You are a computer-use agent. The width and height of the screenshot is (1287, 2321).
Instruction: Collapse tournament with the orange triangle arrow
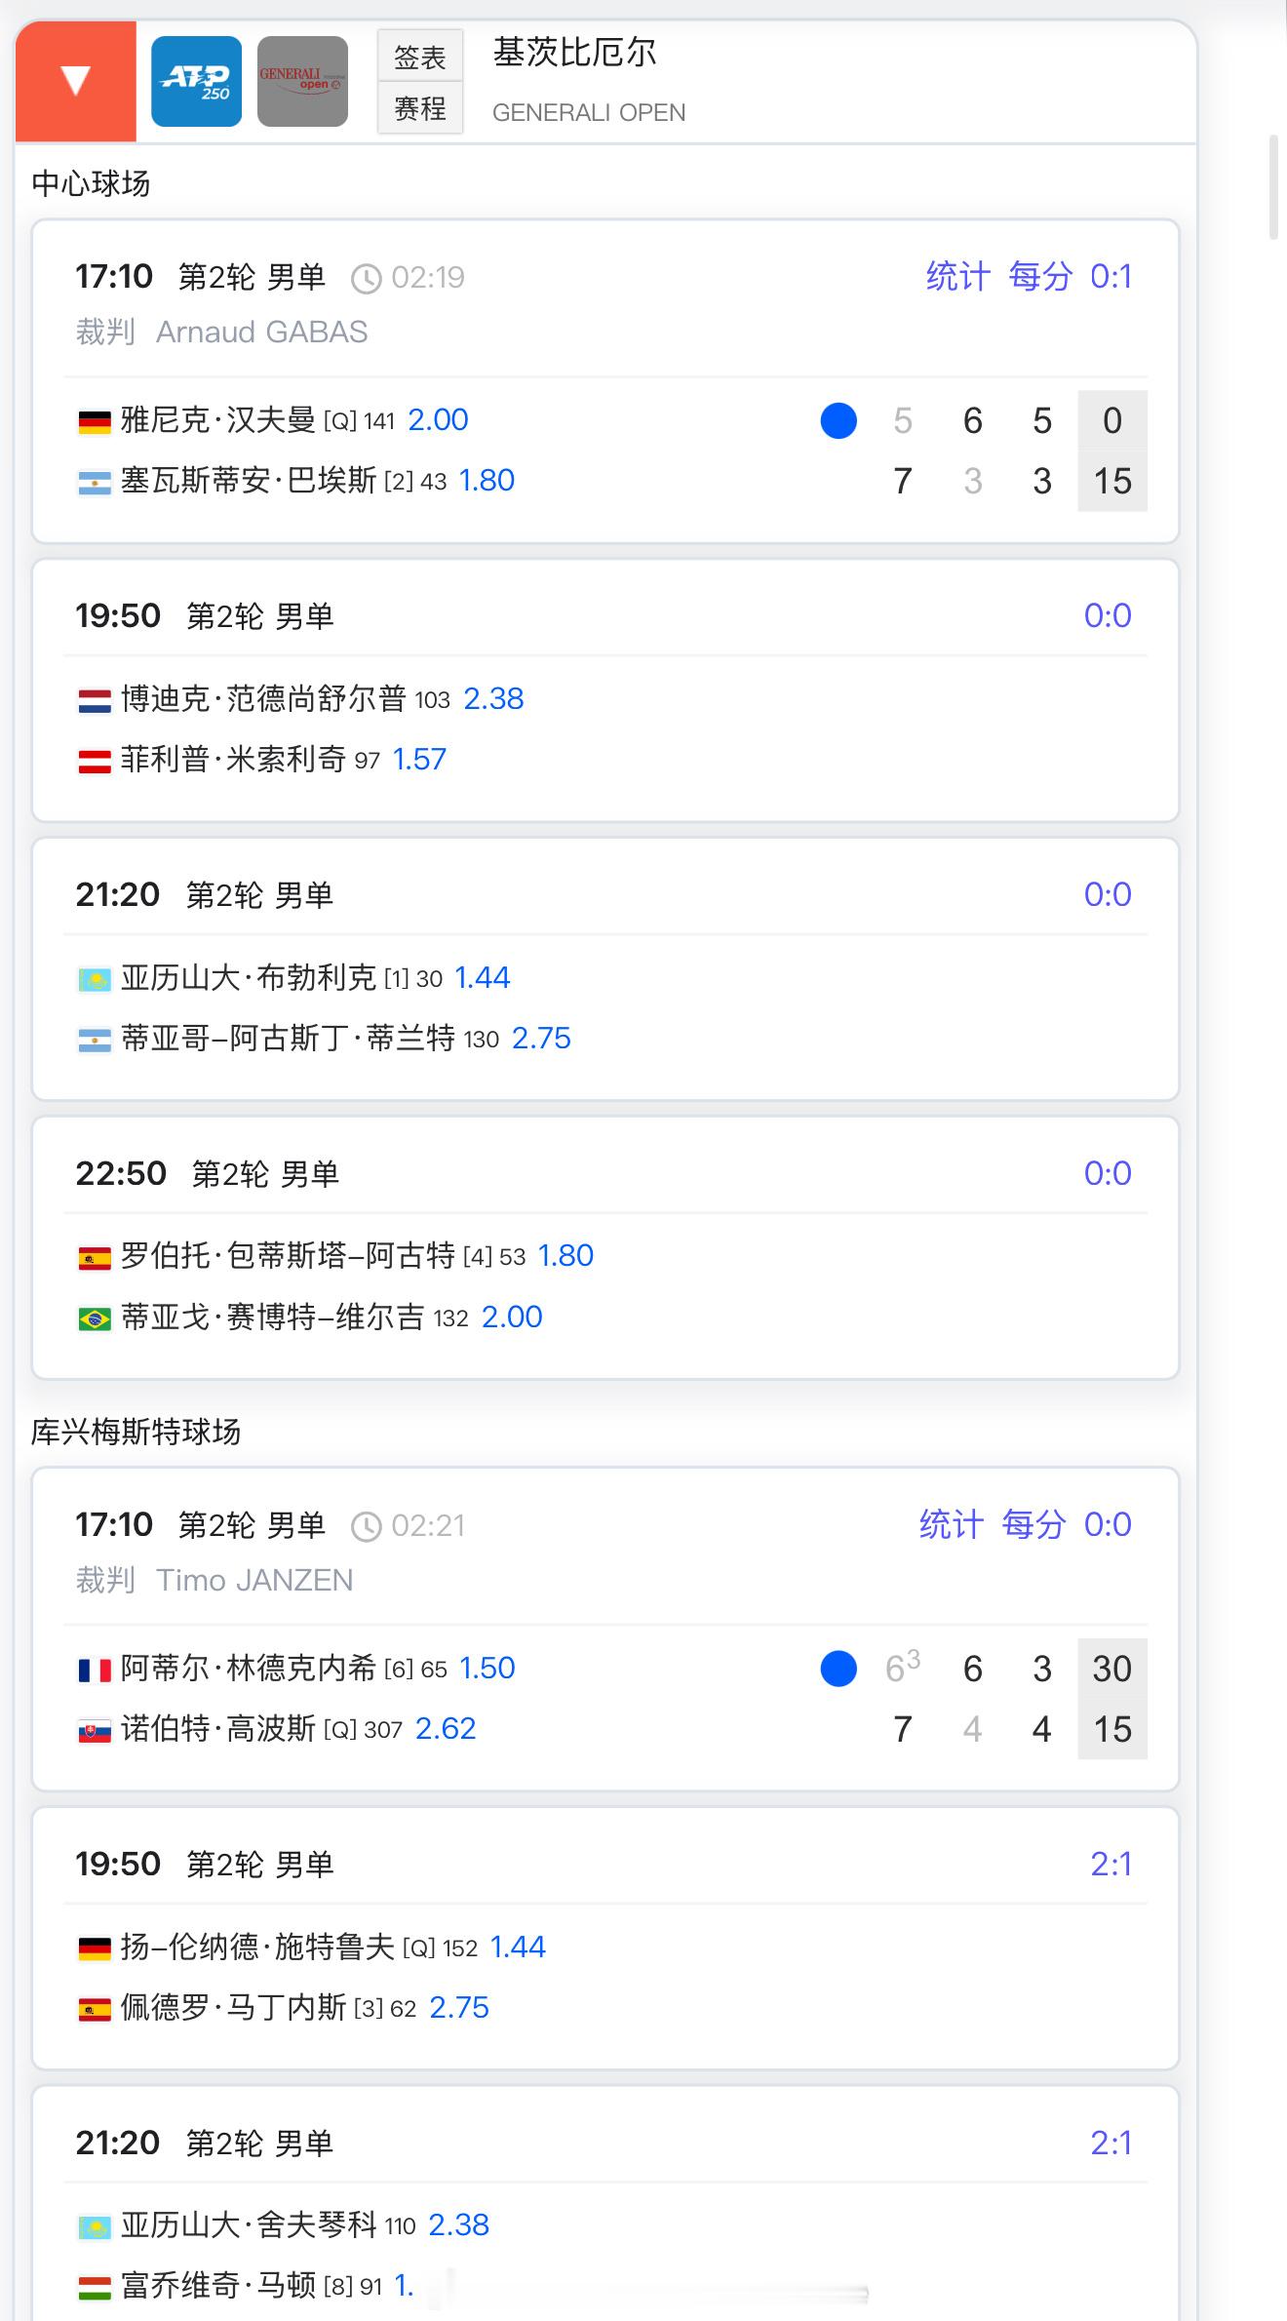pyautogui.click(x=76, y=81)
